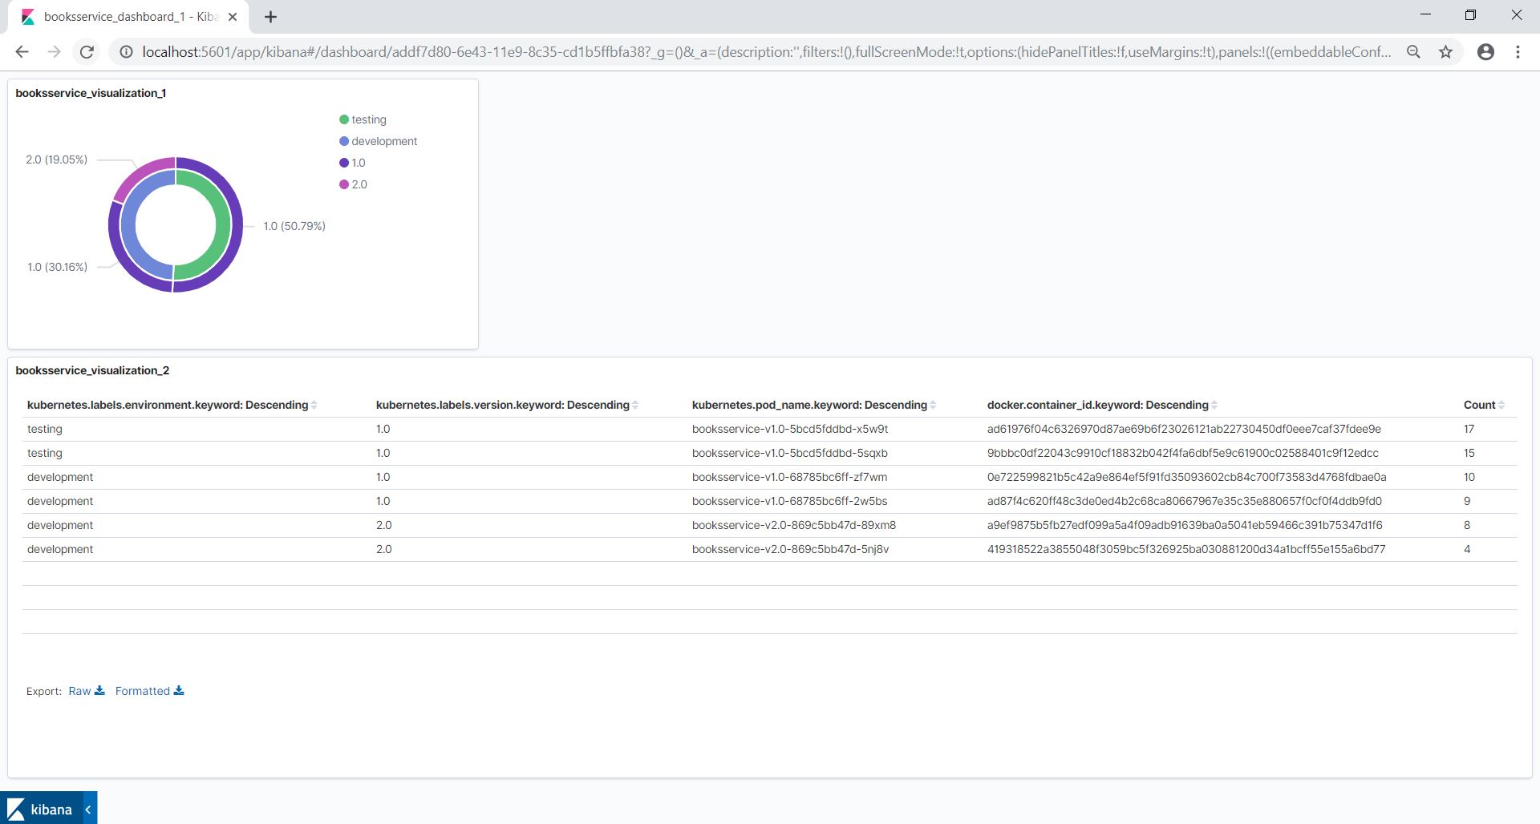The image size is (1540, 824).
Task: Click the browser back arrow
Action: pyautogui.click(x=22, y=52)
